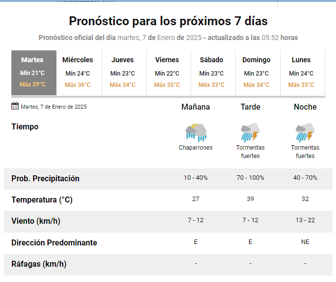Image resolution: width=336 pixels, height=282 pixels.
Task: Click the Noche strong storms icon
Action: 305,132
